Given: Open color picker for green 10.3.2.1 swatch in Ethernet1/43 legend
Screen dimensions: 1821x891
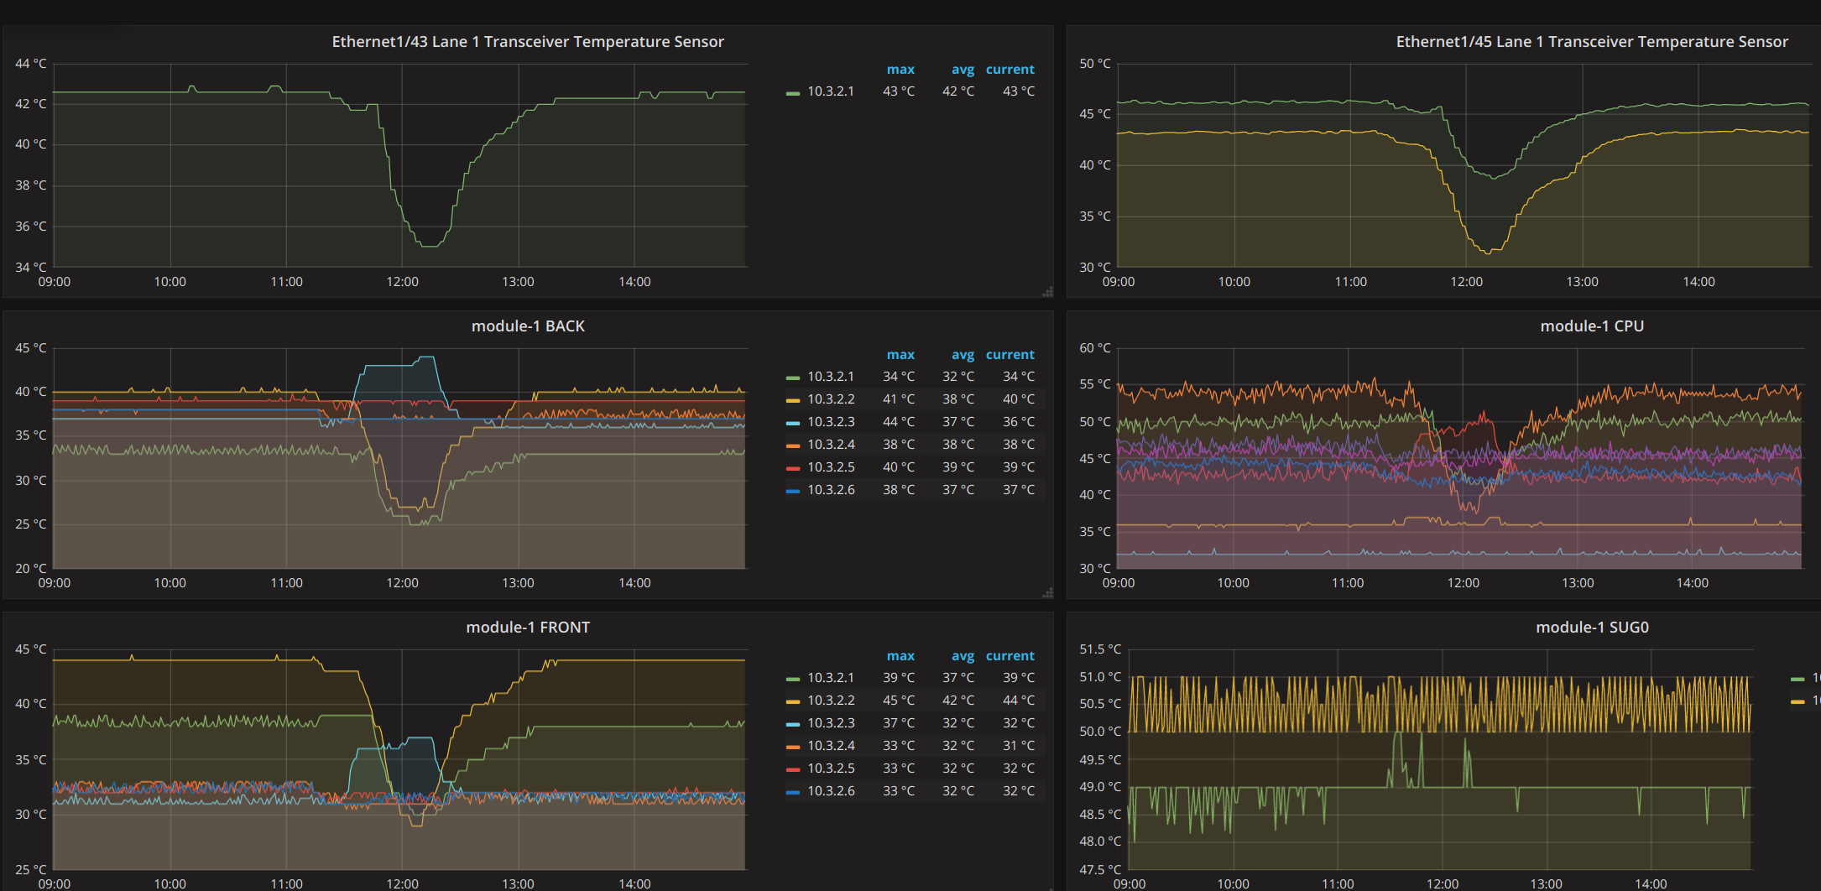Looking at the screenshot, I should tap(793, 93).
